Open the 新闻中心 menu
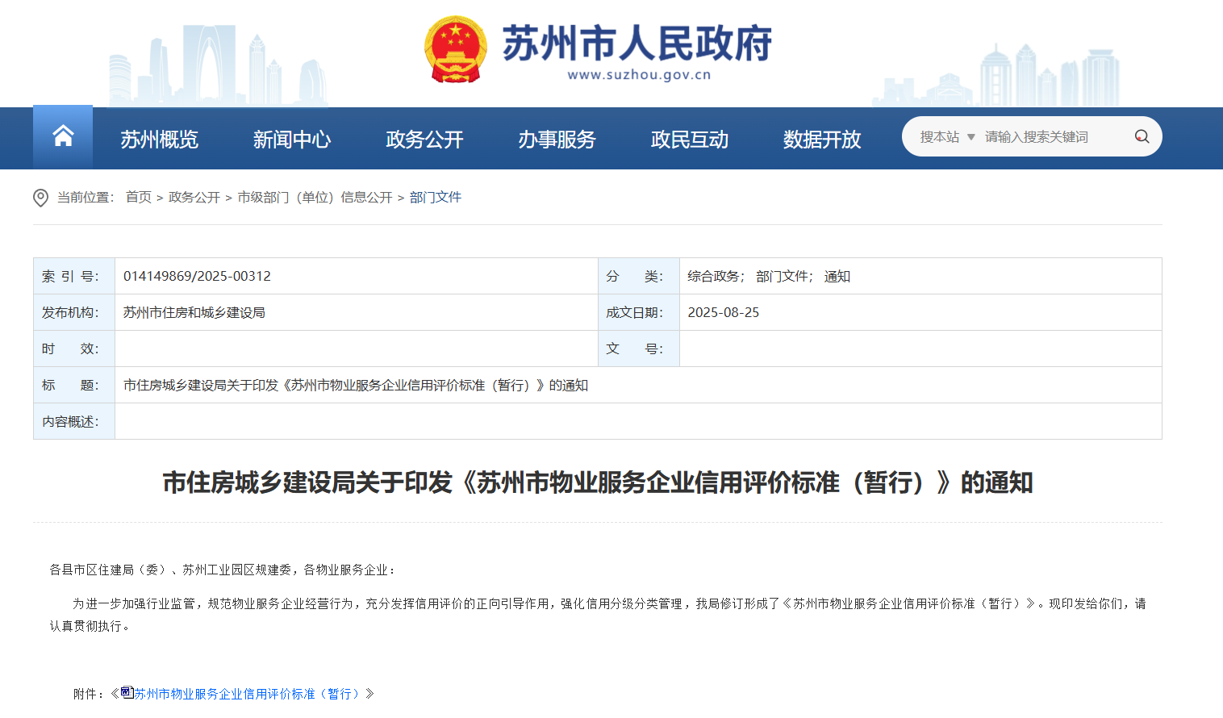Image resolution: width=1223 pixels, height=718 pixels. 291,140
